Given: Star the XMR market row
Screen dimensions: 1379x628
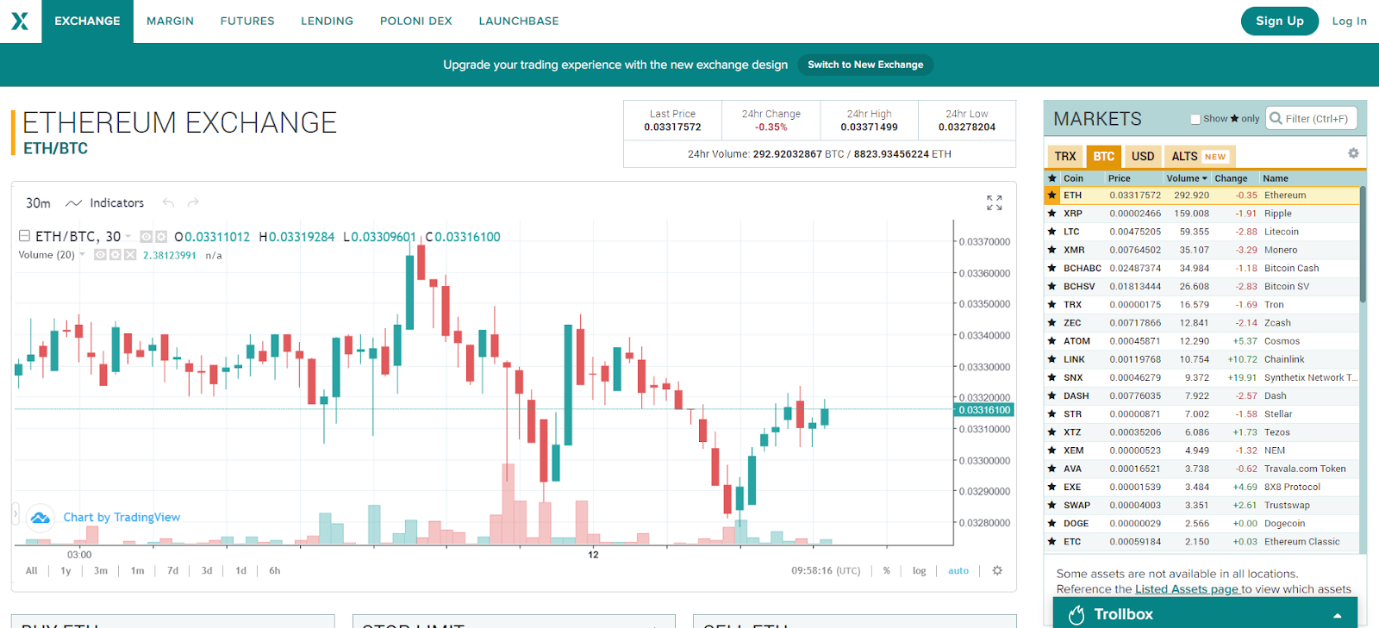Looking at the screenshot, I should tap(1051, 250).
